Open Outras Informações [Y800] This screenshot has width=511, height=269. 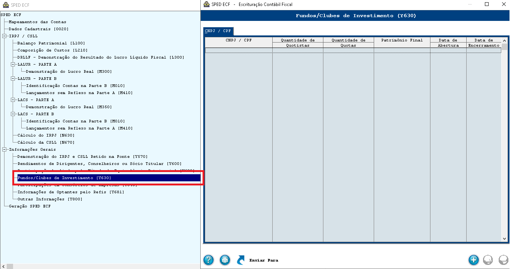tap(50, 199)
